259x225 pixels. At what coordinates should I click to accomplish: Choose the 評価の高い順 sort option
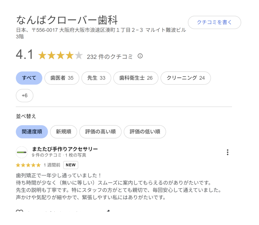[x=100, y=132]
